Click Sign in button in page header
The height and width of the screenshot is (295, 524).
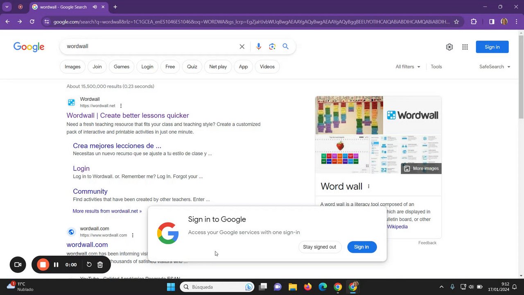[492, 47]
